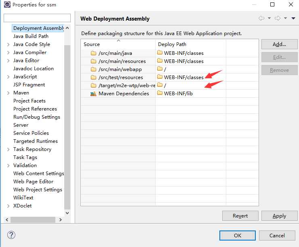Viewport: 299px width, 247px height.
Task: Click the Help question mark icon
Action: point(11,235)
